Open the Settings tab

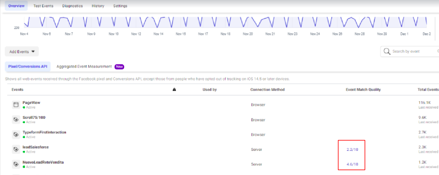(120, 6)
